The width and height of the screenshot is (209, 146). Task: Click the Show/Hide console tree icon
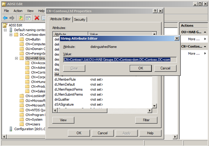[28, 18]
